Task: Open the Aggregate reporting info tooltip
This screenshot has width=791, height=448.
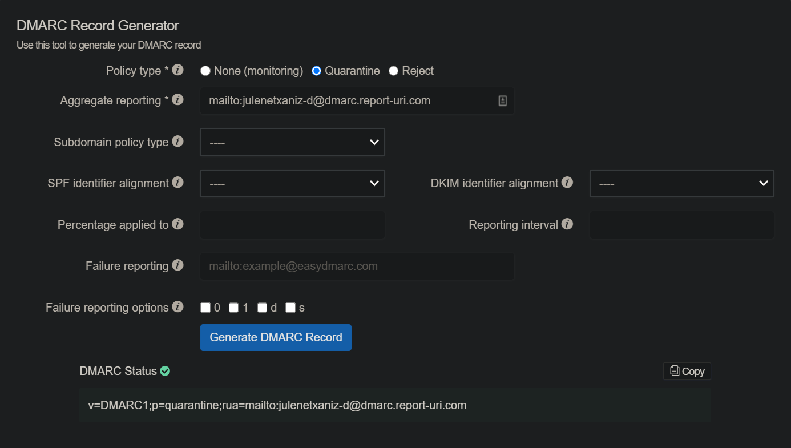Action: (x=177, y=99)
